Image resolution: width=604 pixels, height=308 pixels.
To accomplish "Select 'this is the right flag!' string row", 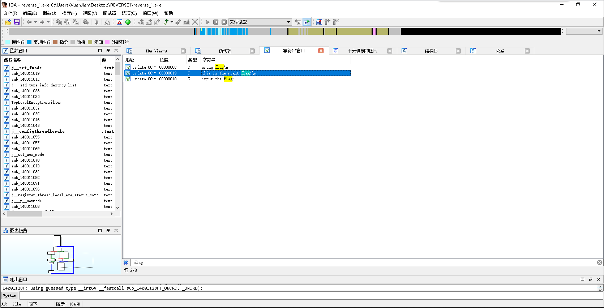I will tap(237, 73).
